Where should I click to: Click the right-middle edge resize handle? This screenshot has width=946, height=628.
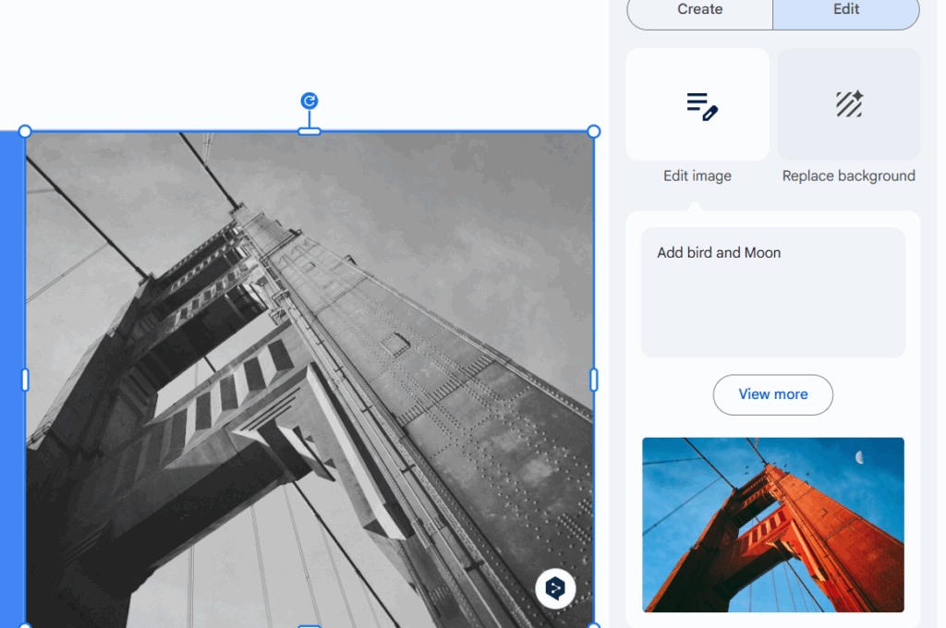click(594, 380)
